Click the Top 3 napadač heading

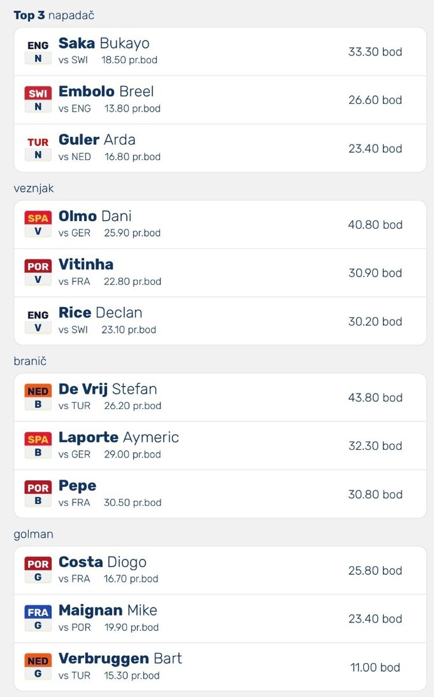54,16
